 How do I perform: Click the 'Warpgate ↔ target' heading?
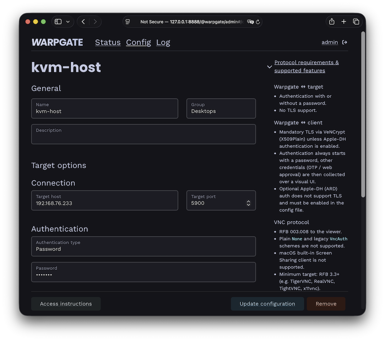298,87
